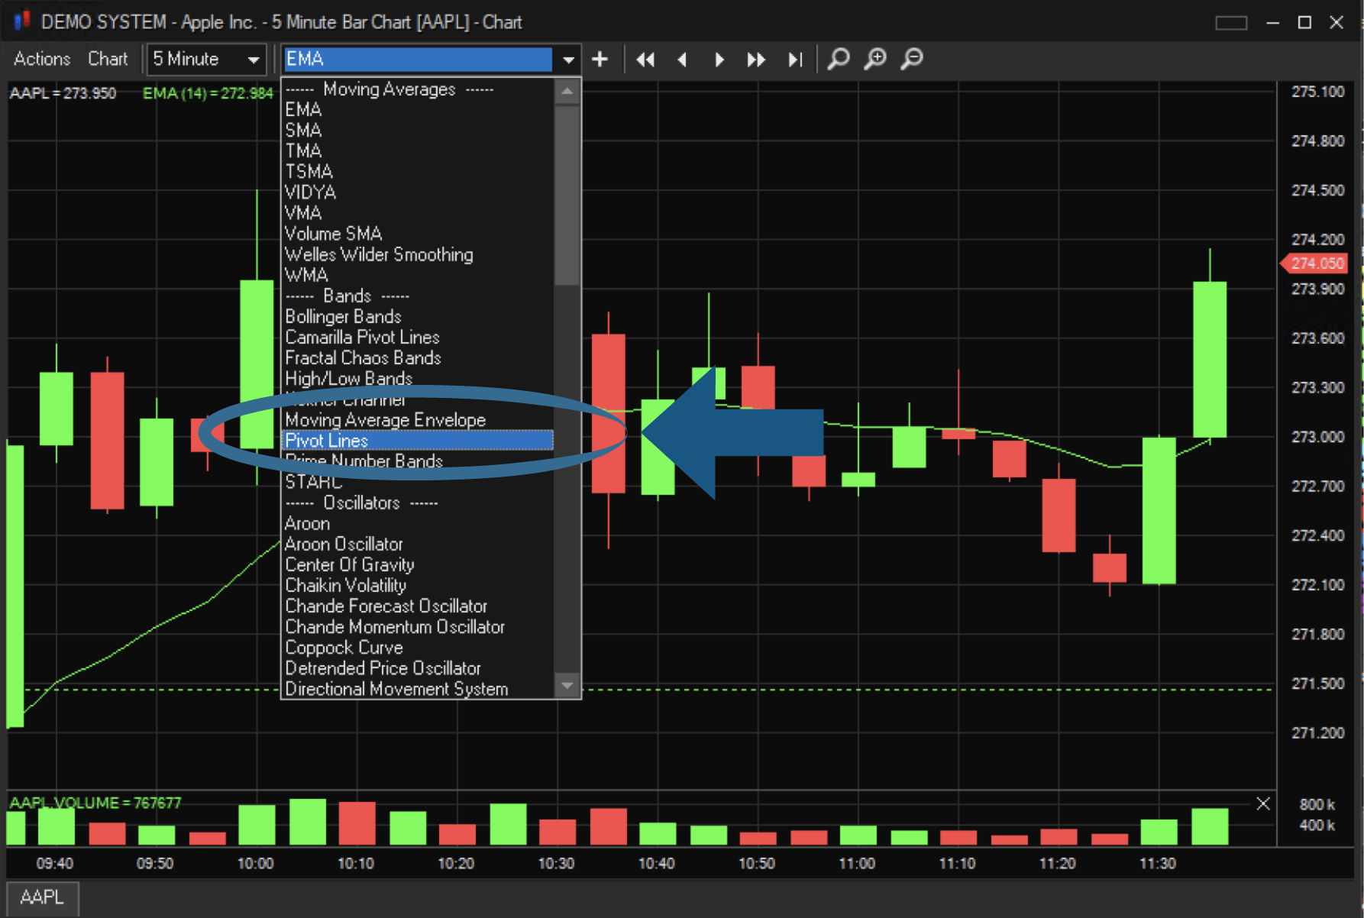Open the Chart menu
Viewport: 1364px width, 918px height.
pyautogui.click(x=108, y=59)
